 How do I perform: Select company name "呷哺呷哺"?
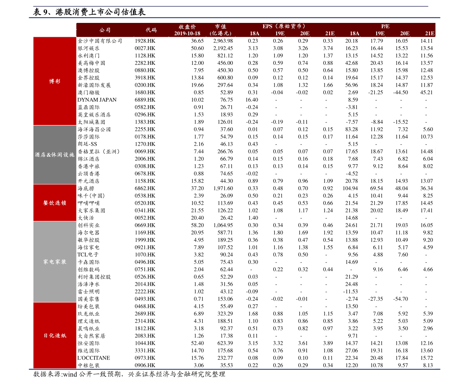pyautogui.click(x=89, y=203)
